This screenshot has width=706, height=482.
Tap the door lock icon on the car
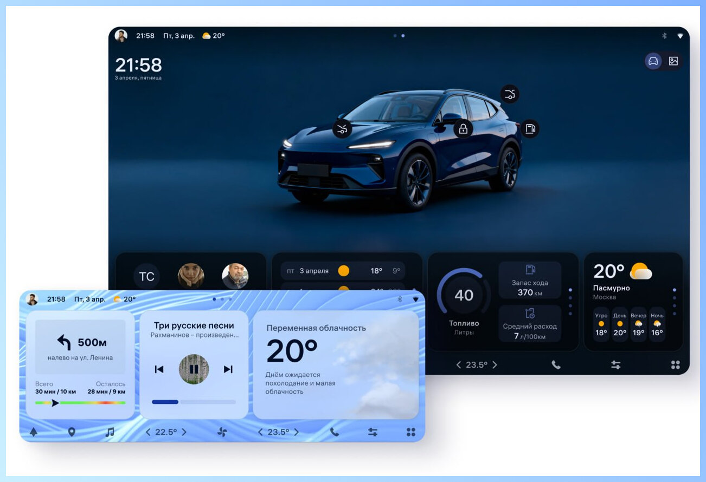(x=463, y=129)
